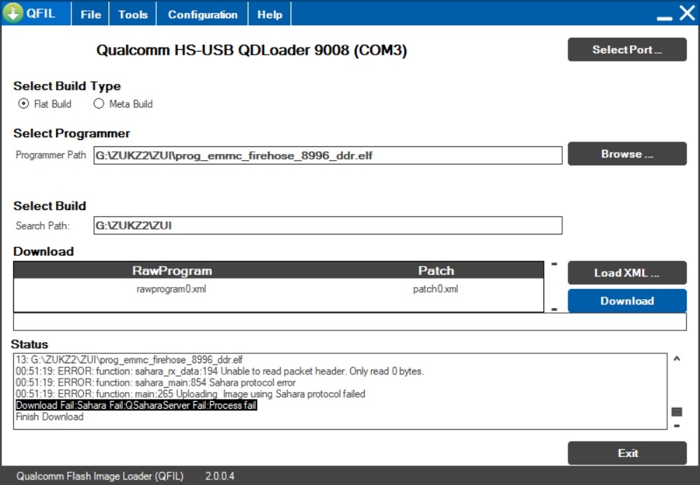The height and width of the screenshot is (485, 700).
Task: Click the Search Path input field
Action: point(328,225)
